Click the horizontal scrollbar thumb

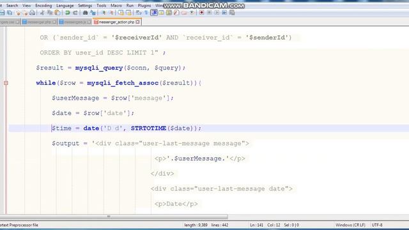point(114,217)
